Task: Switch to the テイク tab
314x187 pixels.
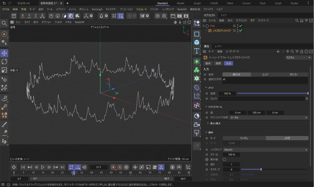Action: pyautogui.click(x=224, y=15)
